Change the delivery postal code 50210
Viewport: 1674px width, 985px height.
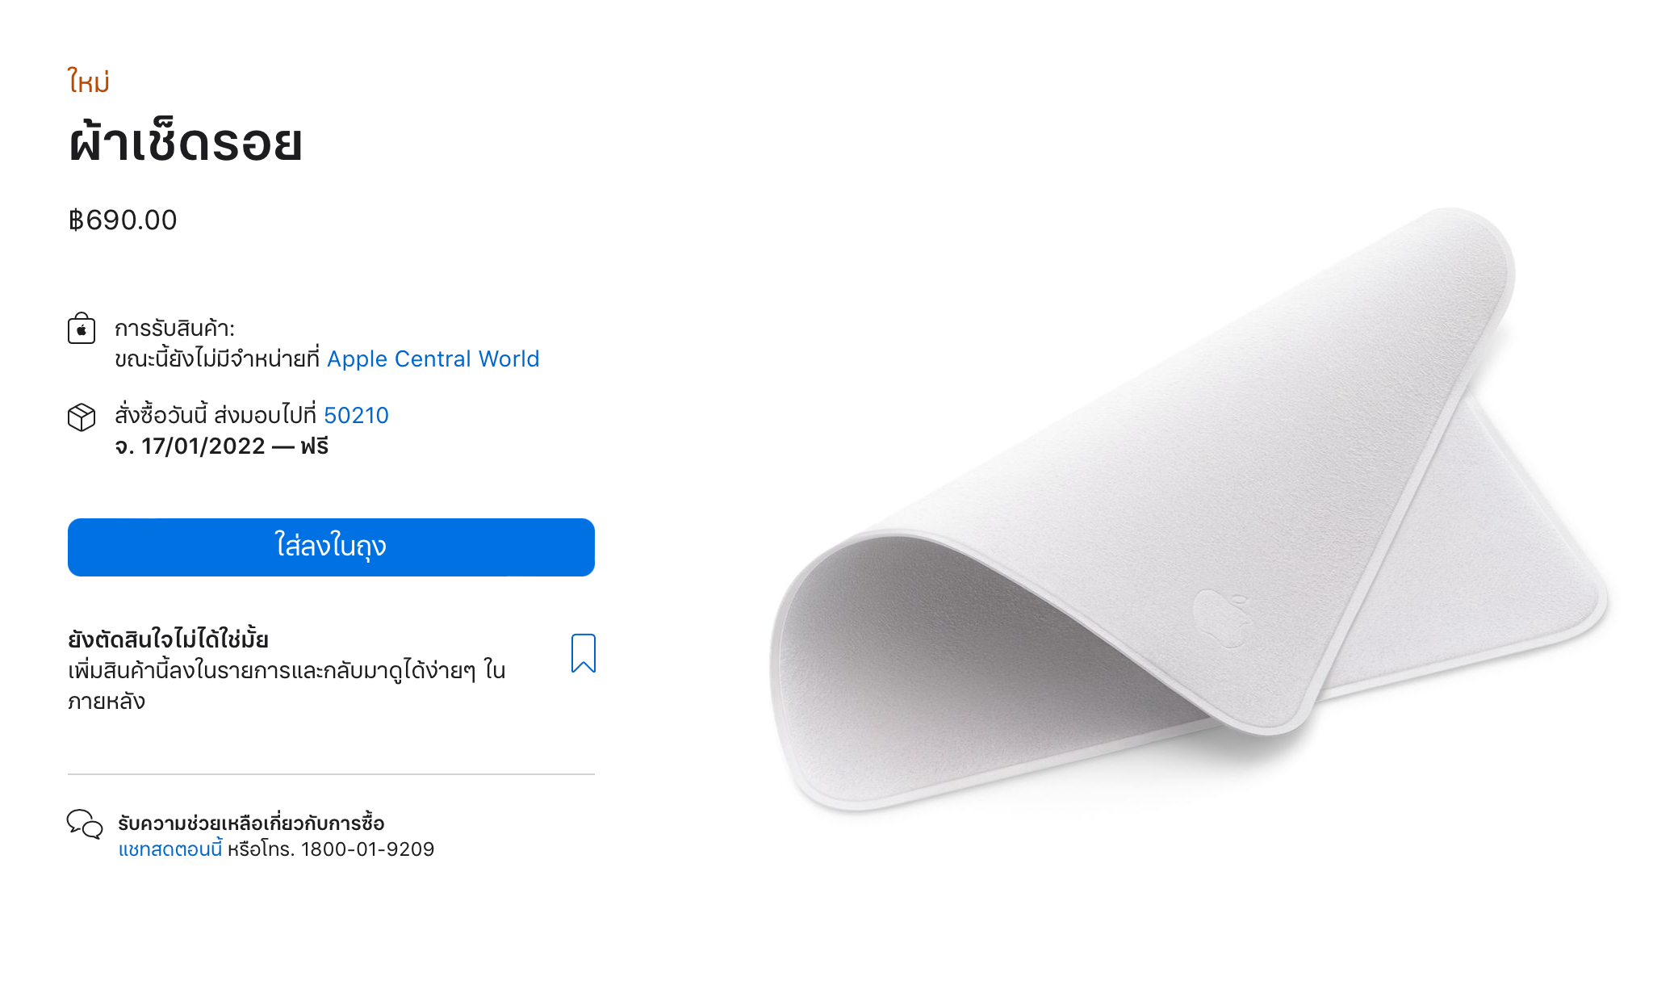pyautogui.click(x=356, y=415)
